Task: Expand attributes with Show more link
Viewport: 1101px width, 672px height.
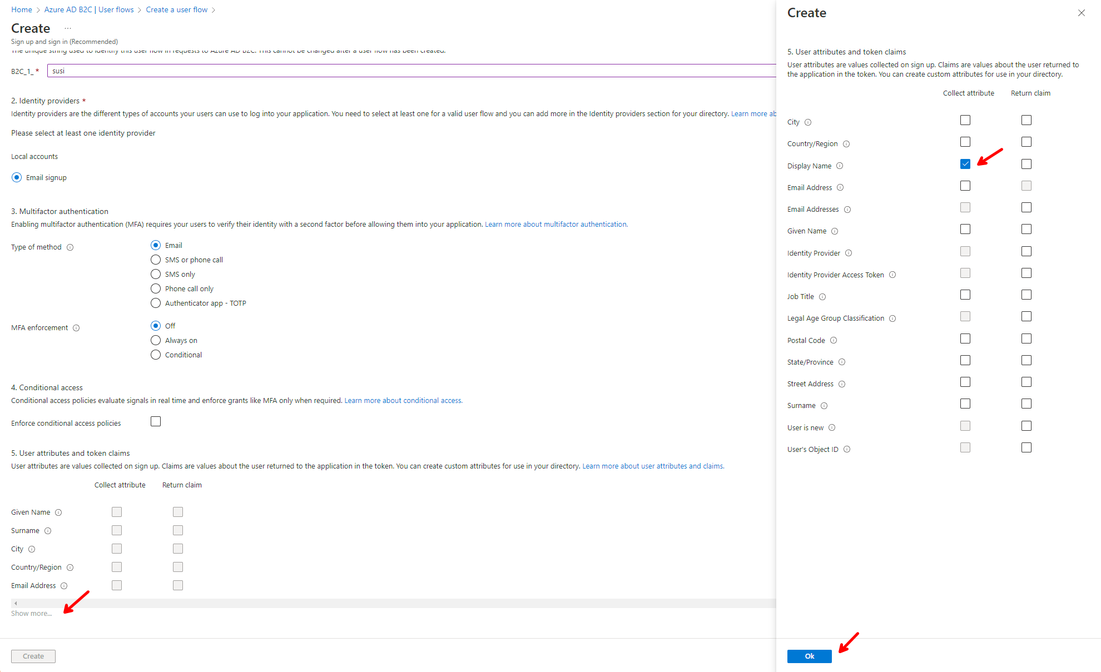Action: [31, 613]
